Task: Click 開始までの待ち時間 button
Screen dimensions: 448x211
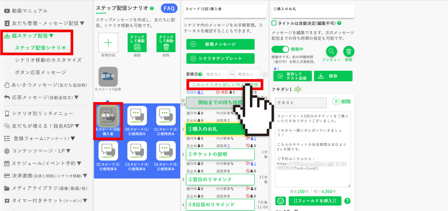Action: (220, 102)
